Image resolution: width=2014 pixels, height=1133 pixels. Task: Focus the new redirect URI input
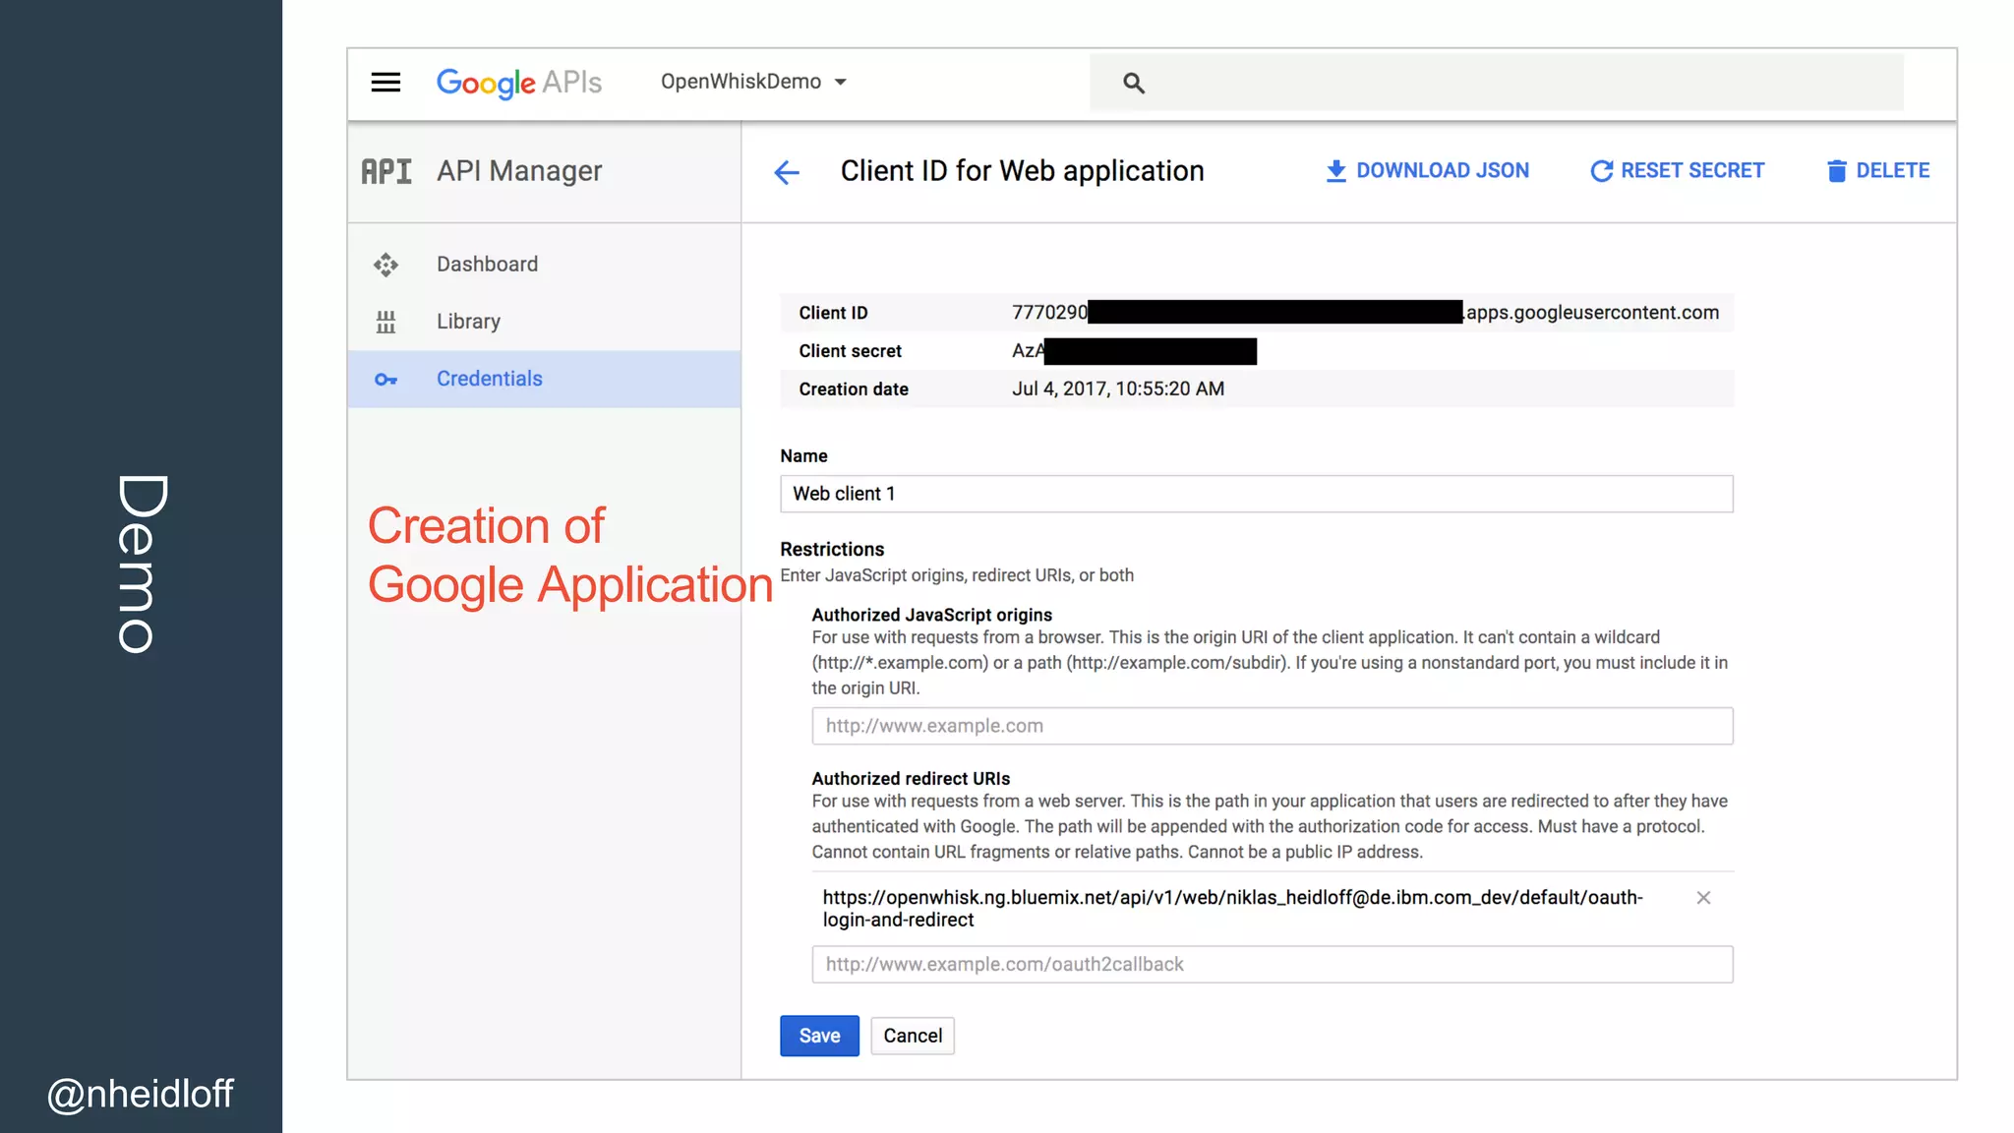click(1272, 965)
